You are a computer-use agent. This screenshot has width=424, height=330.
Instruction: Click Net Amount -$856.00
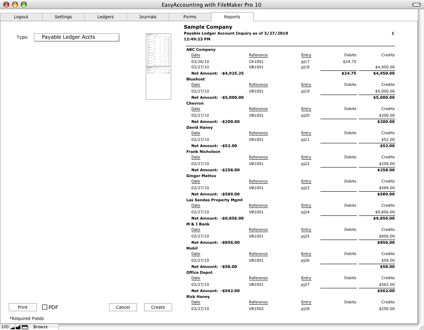point(216,242)
